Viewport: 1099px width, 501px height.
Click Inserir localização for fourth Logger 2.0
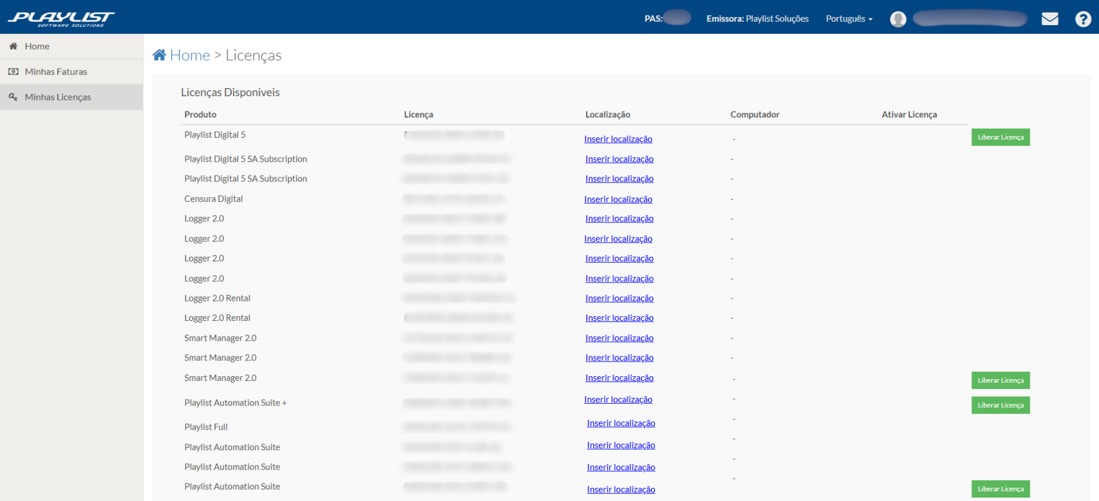[619, 279]
